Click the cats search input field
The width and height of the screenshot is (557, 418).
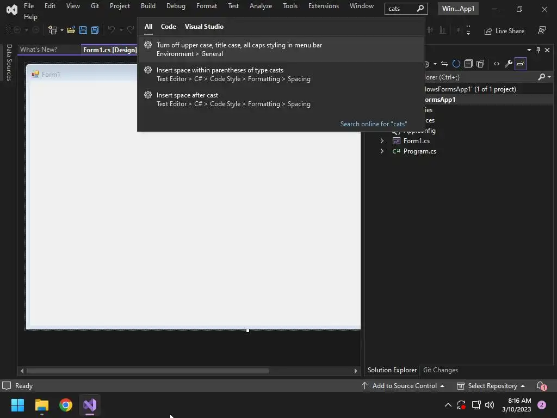coord(401,9)
